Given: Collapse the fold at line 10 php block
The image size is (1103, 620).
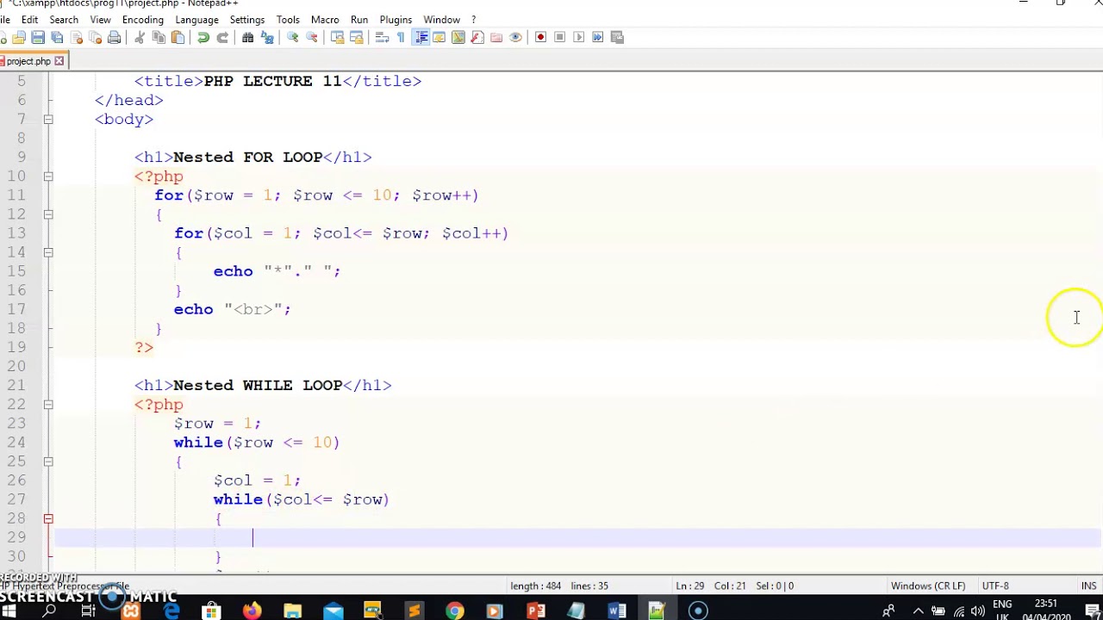Looking at the screenshot, I should pos(48,176).
